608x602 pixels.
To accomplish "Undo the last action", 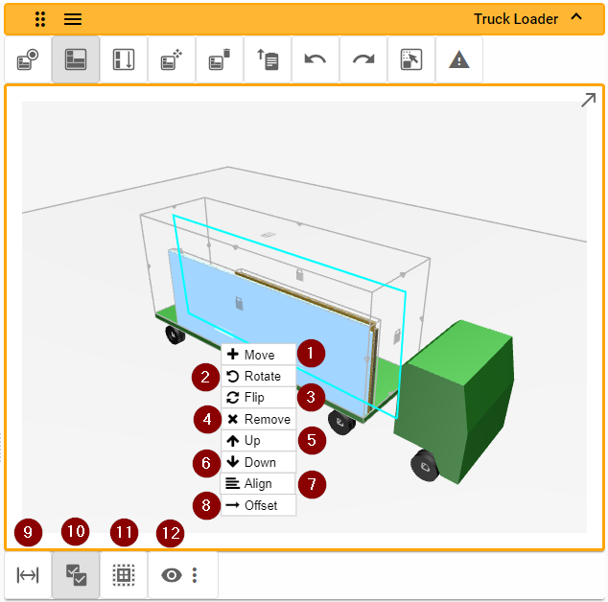I will (x=316, y=59).
